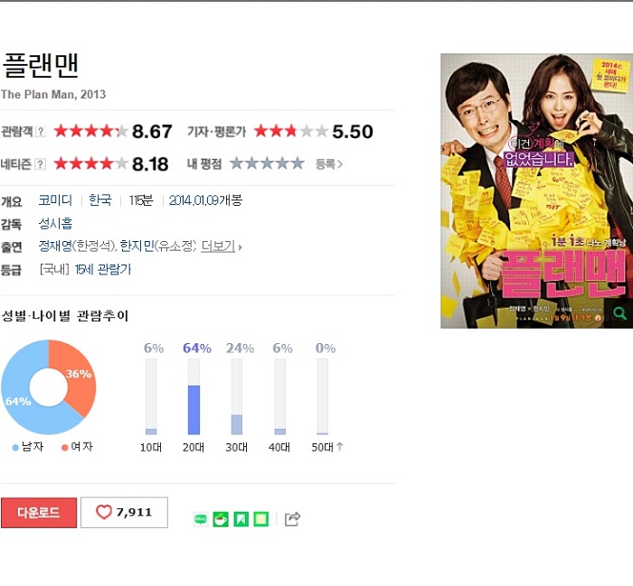The width and height of the screenshot is (633, 586).
Task: Click the green memo square icon
Action: coord(260,519)
